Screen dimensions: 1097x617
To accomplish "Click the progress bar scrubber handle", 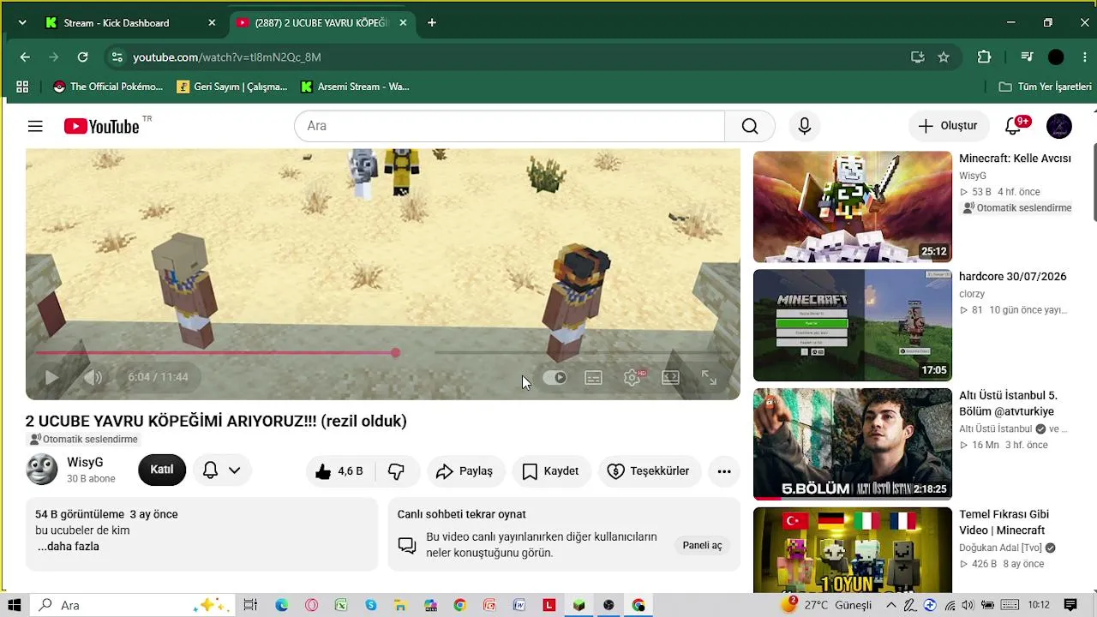I will [x=395, y=352].
